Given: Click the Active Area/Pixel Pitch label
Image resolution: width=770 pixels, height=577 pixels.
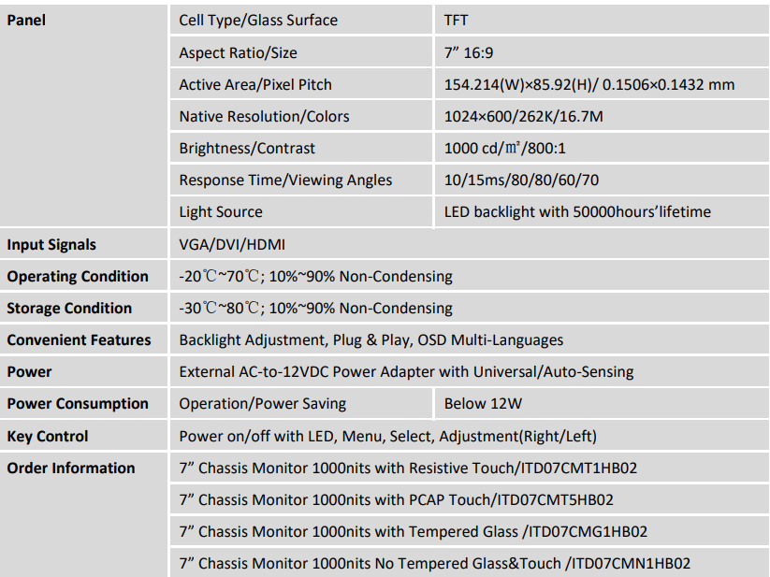Looking at the screenshot, I should click(255, 84).
